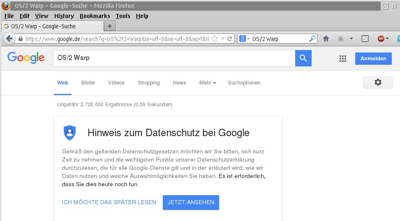The height and width of the screenshot is (221, 400).
Task: Open the Edit menu
Action: [x=25, y=16]
